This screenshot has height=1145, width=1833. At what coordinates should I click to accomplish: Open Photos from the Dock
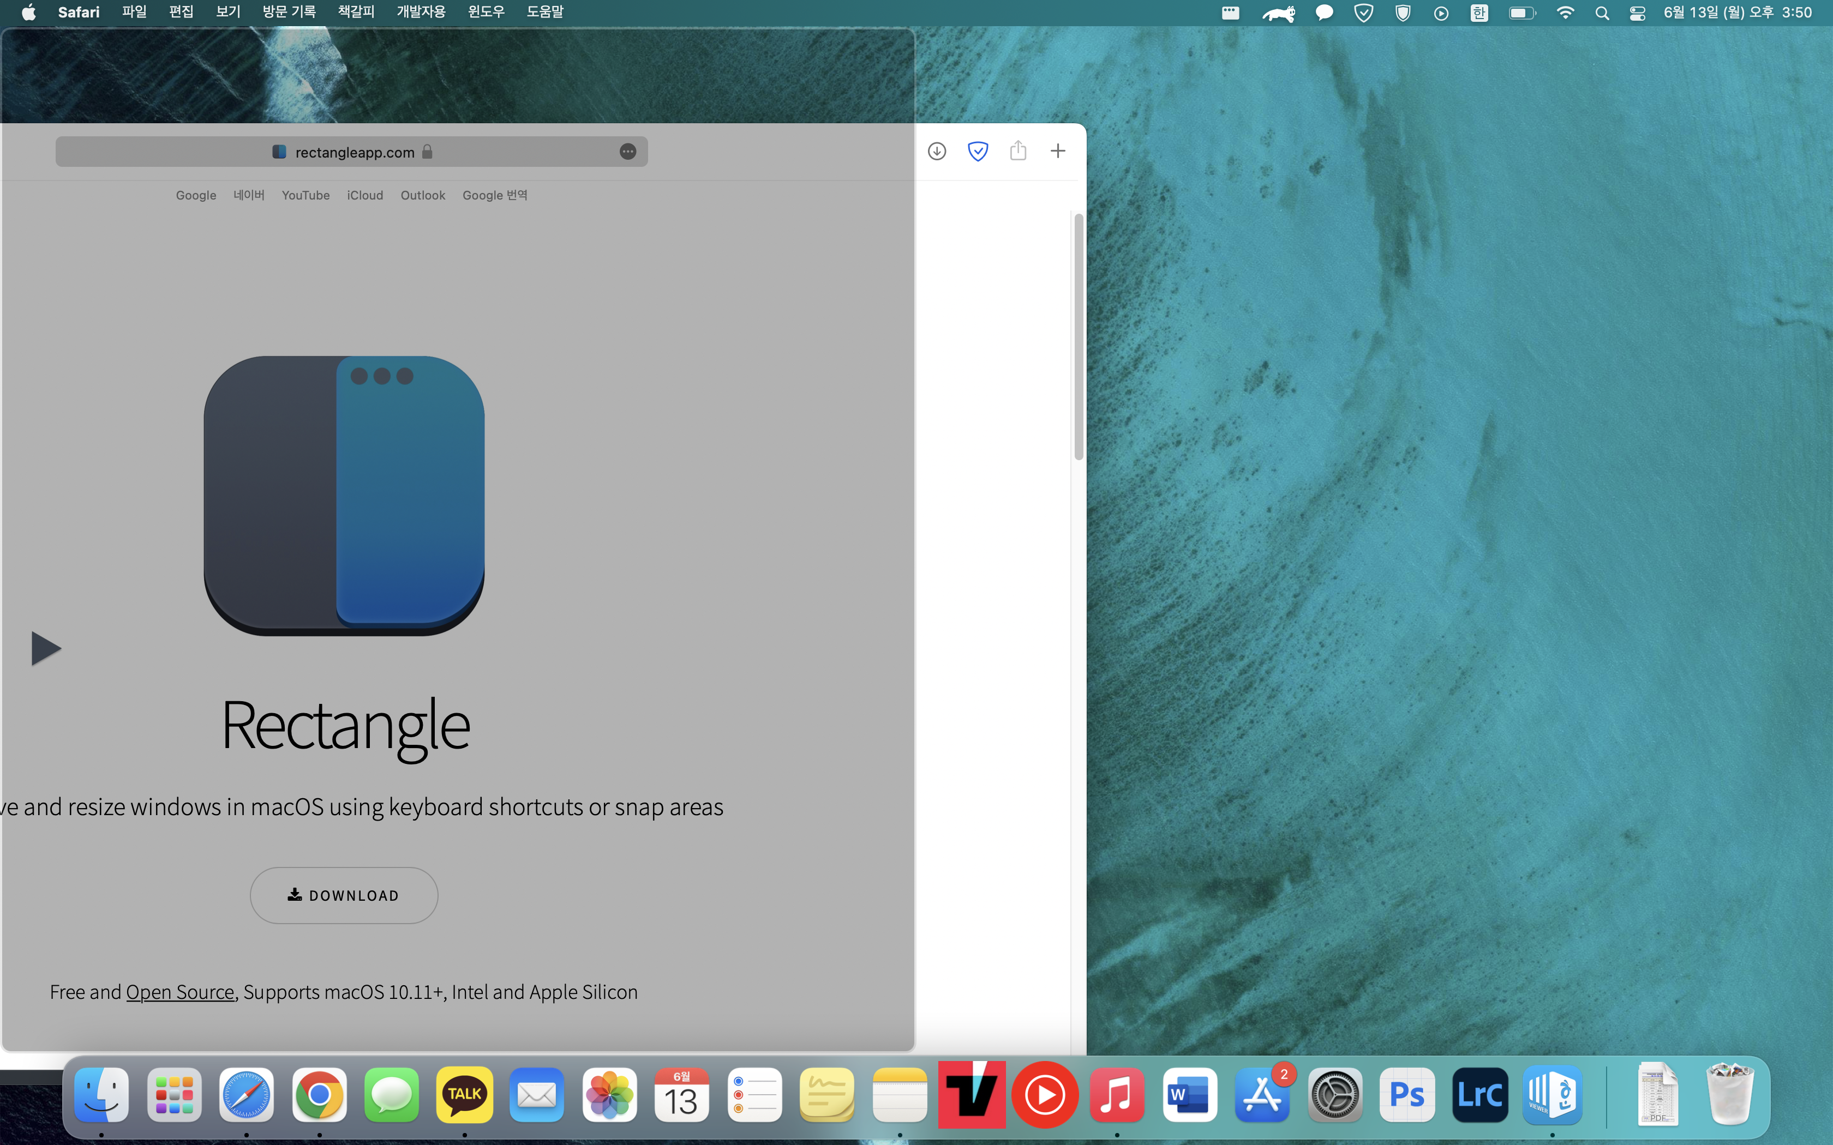610,1094
